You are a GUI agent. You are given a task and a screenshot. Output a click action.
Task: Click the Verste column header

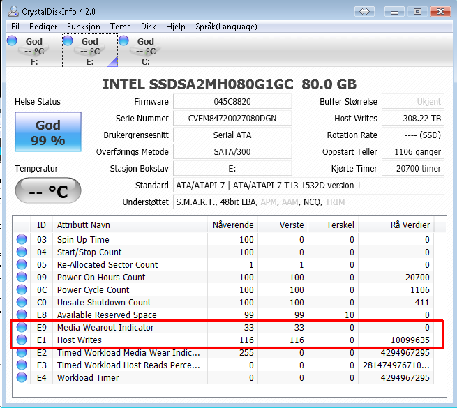[283, 225]
